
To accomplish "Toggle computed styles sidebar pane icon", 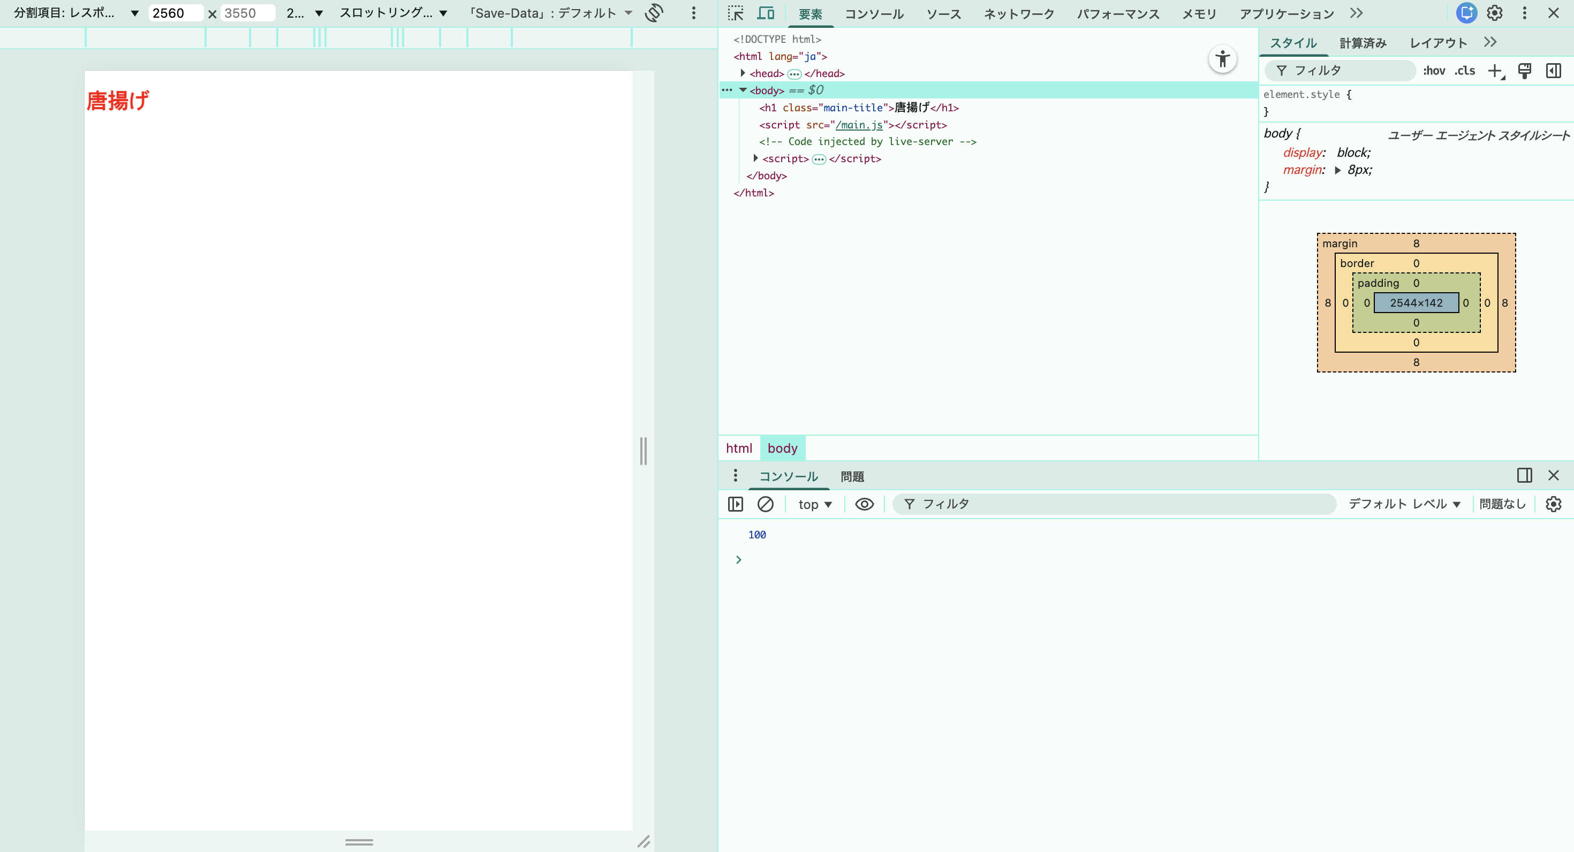I will click(x=1553, y=71).
